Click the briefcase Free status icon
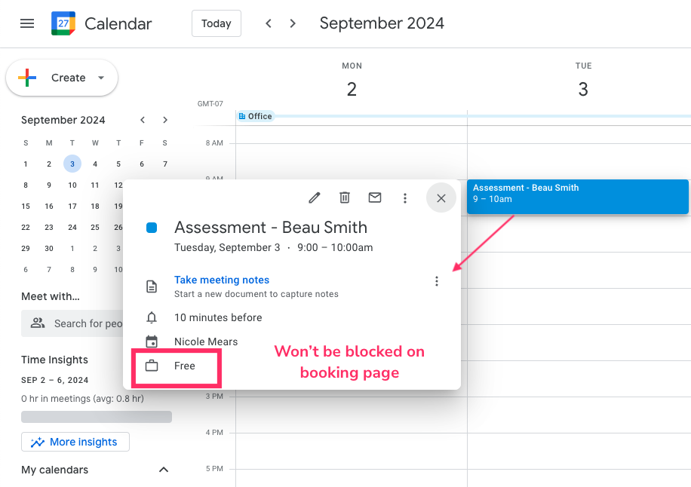Screen dimensions: 691x487 pos(152,366)
